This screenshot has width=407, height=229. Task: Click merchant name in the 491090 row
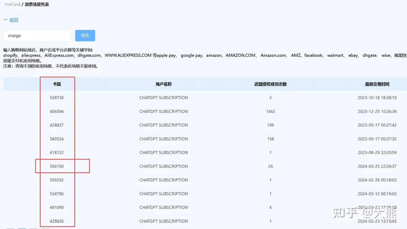pyautogui.click(x=164, y=207)
